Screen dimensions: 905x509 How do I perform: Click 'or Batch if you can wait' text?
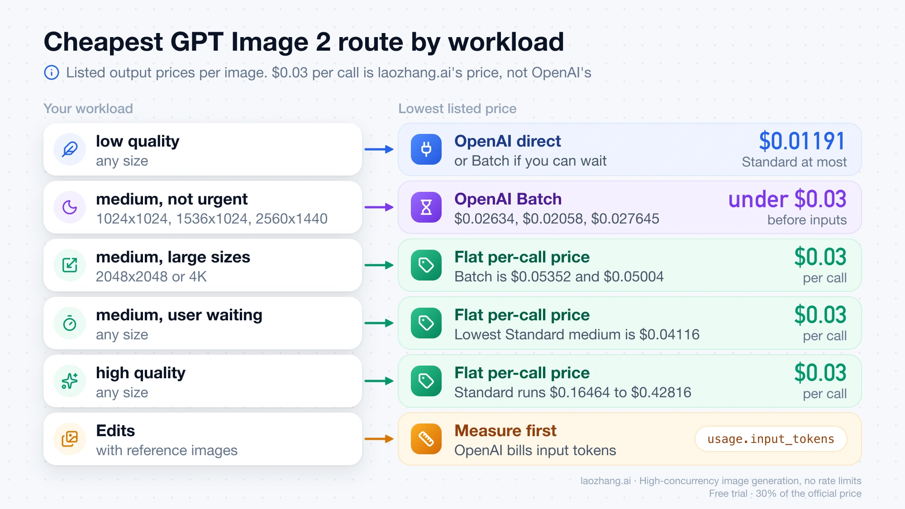530,161
